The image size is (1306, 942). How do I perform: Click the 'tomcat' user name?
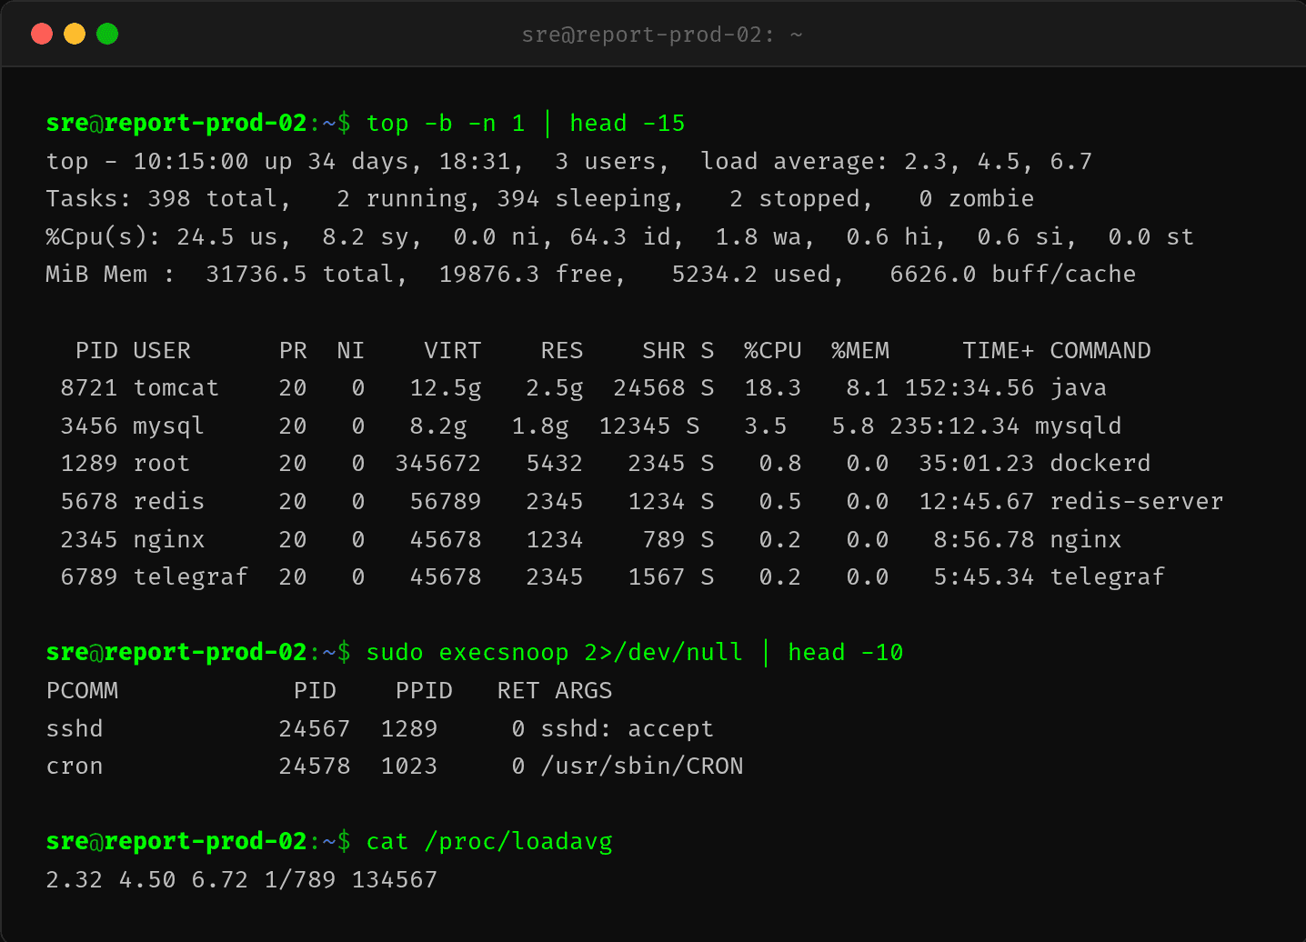176,388
